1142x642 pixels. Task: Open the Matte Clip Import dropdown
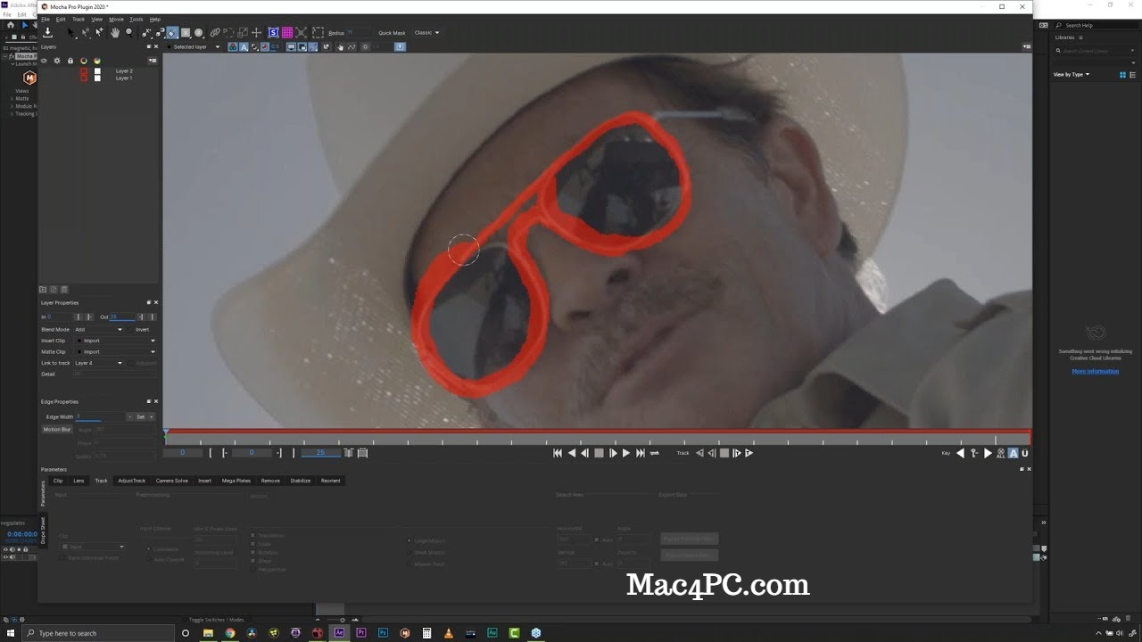pyautogui.click(x=115, y=351)
